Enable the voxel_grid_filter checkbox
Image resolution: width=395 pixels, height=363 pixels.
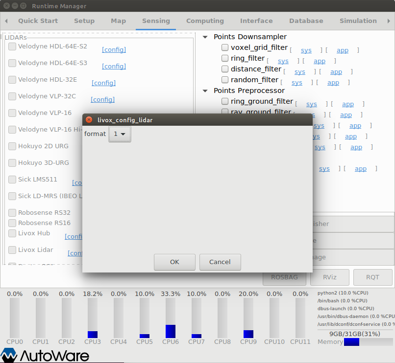coord(225,47)
